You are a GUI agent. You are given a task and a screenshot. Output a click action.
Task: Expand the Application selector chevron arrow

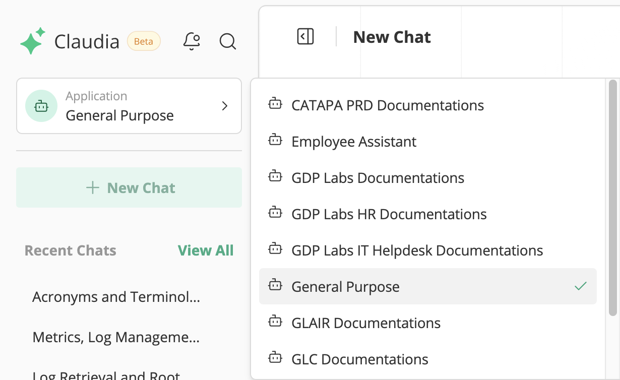[x=225, y=106]
